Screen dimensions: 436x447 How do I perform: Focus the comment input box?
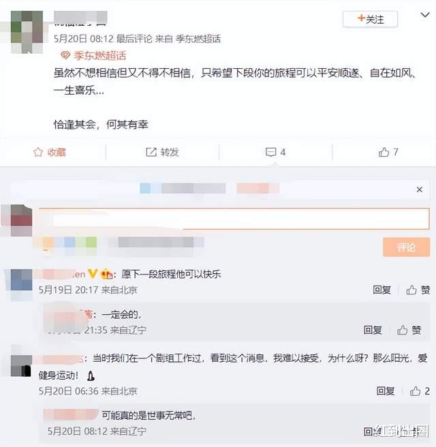(x=234, y=219)
